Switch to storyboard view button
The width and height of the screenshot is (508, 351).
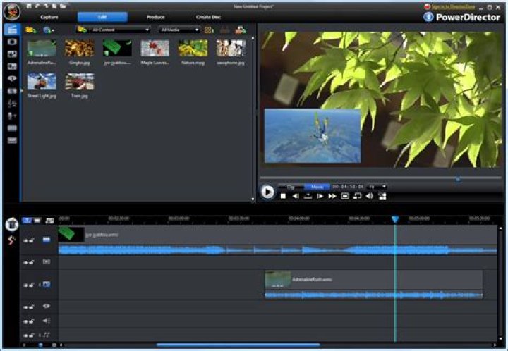click(37, 221)
